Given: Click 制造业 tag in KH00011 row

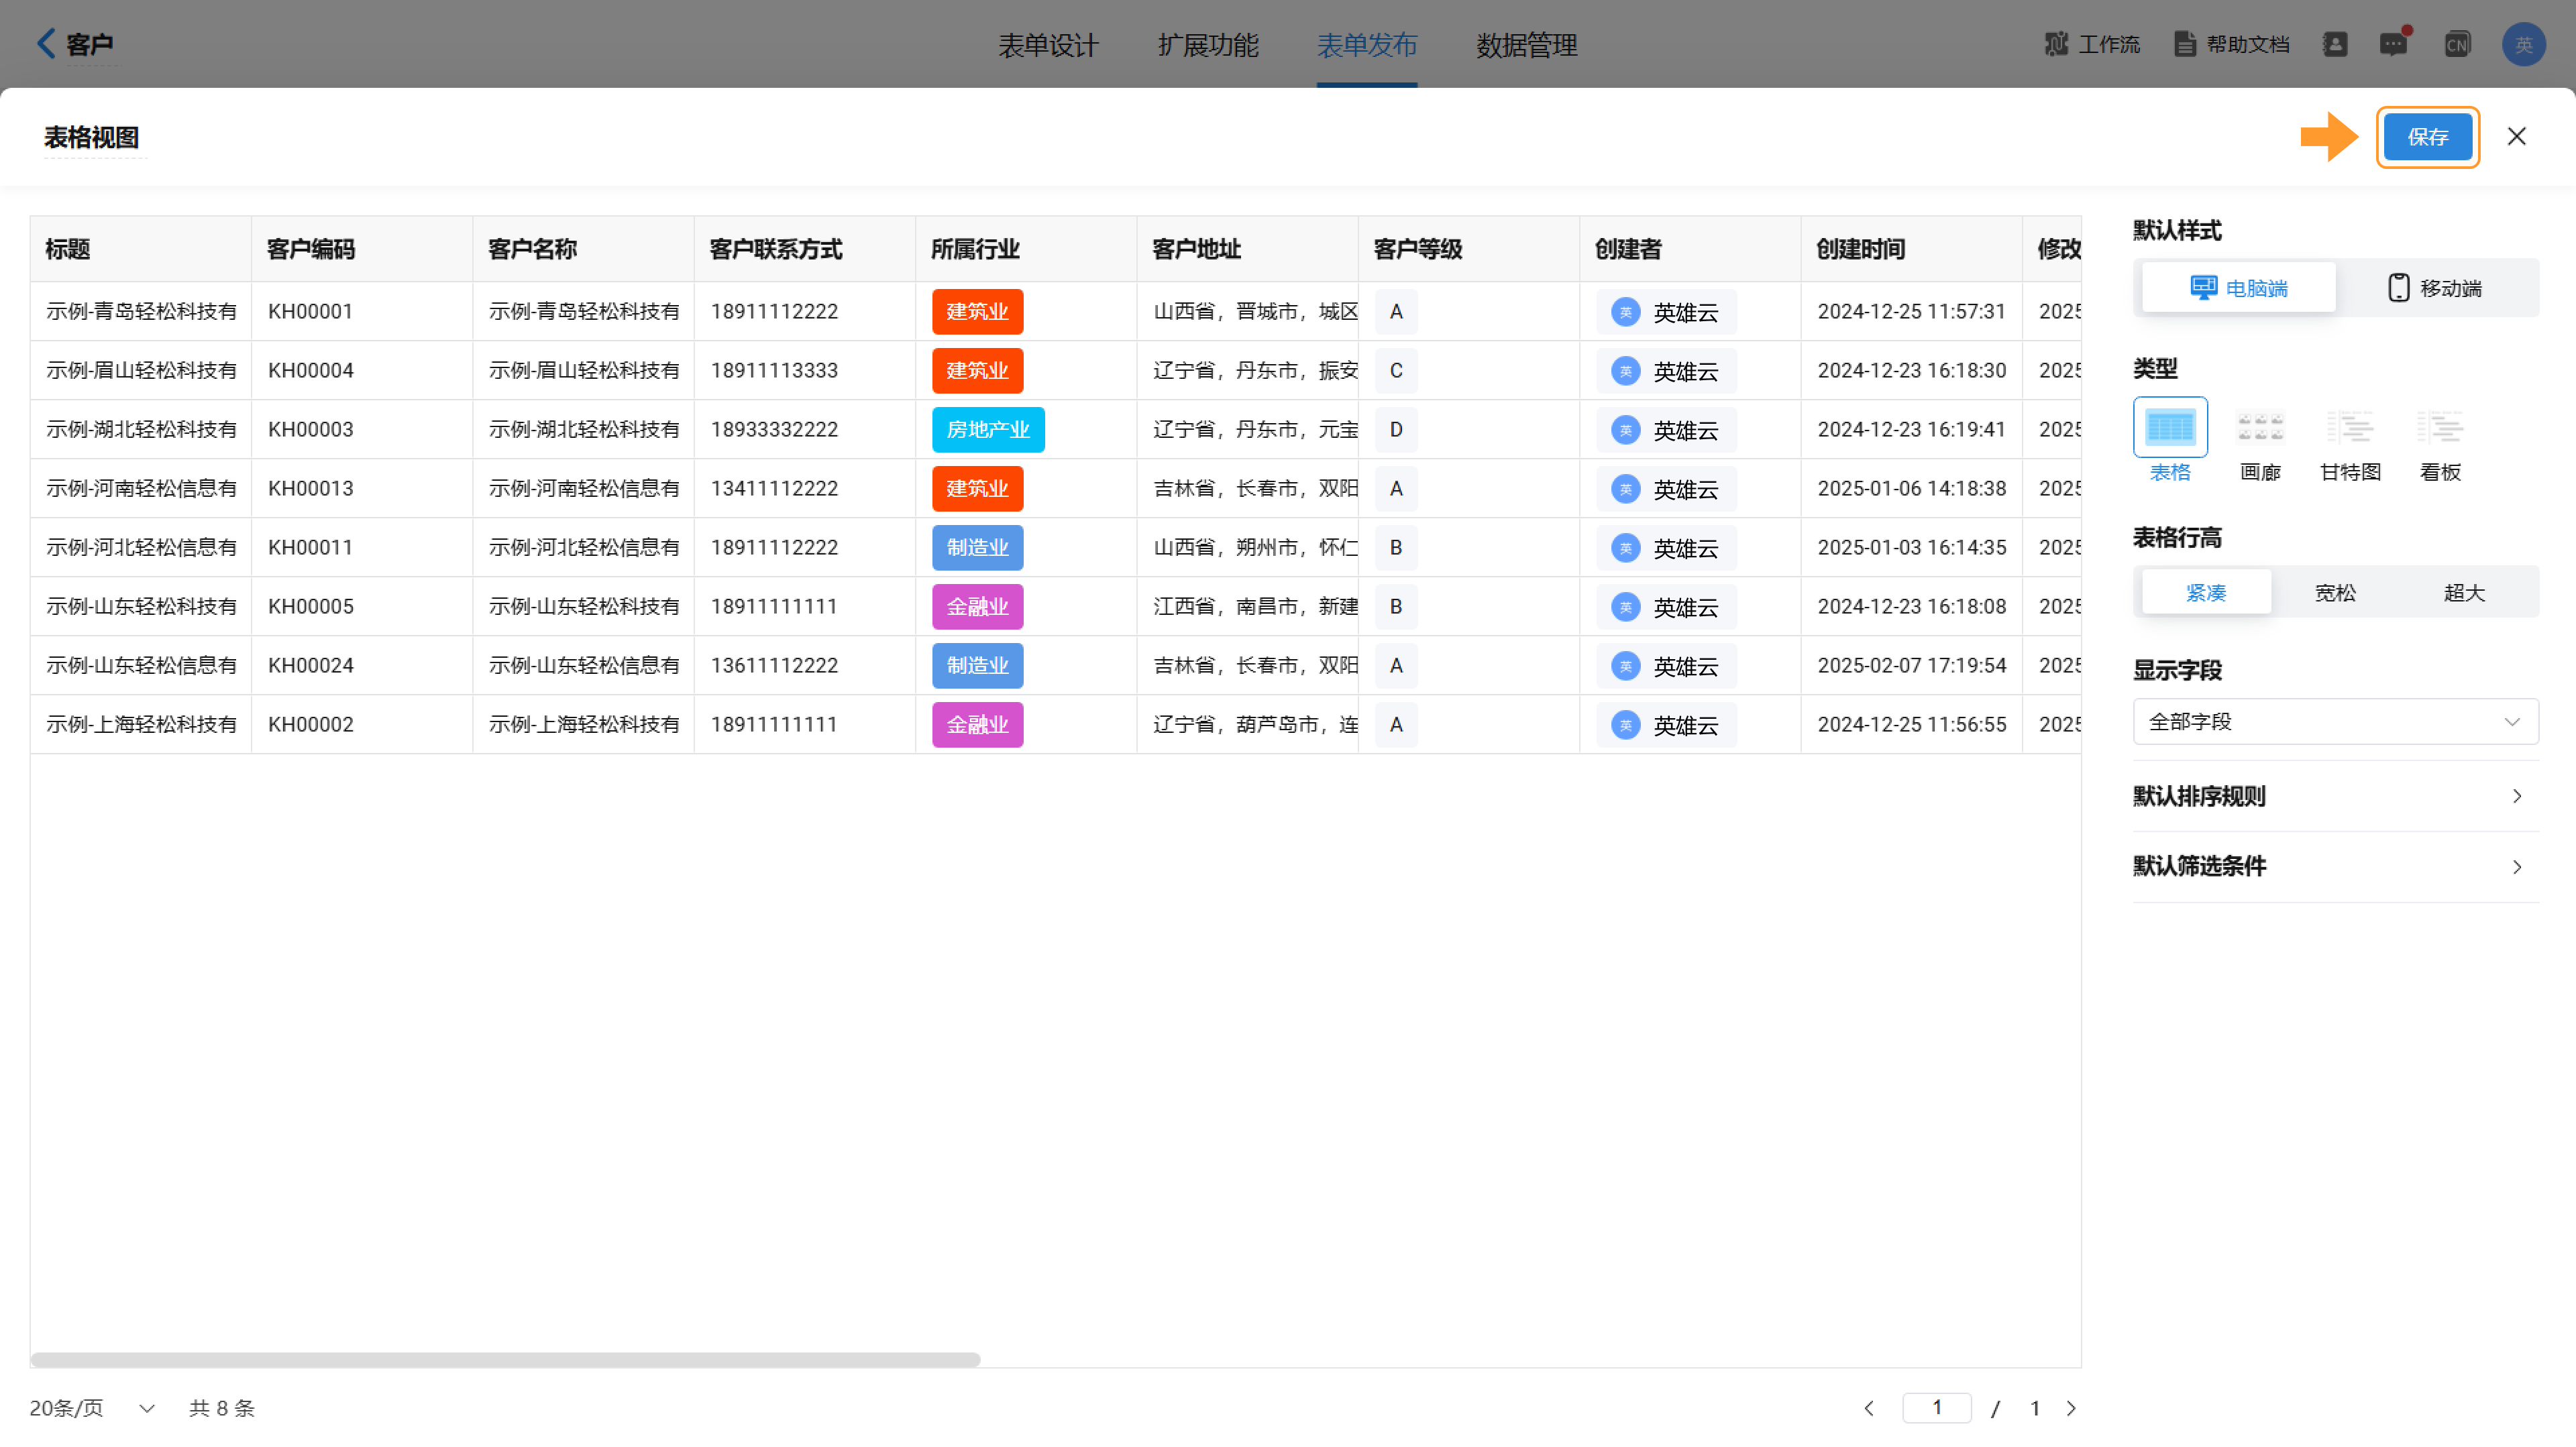Looking at the screenshot, I should [x=977, y=548].
